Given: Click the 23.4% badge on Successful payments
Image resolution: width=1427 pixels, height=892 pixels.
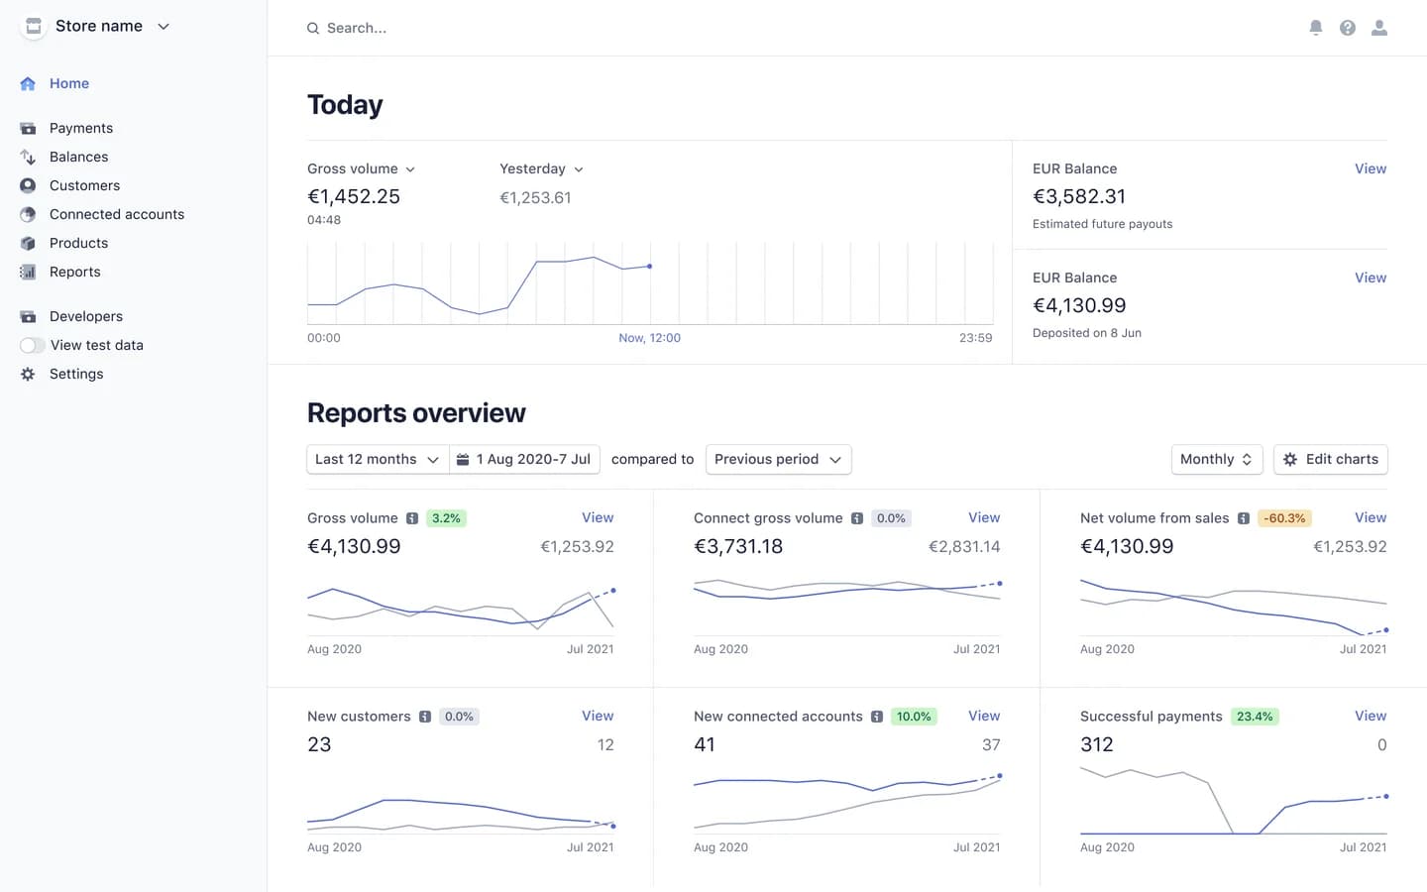Looking at the screenshot, I should [1255, 717].
